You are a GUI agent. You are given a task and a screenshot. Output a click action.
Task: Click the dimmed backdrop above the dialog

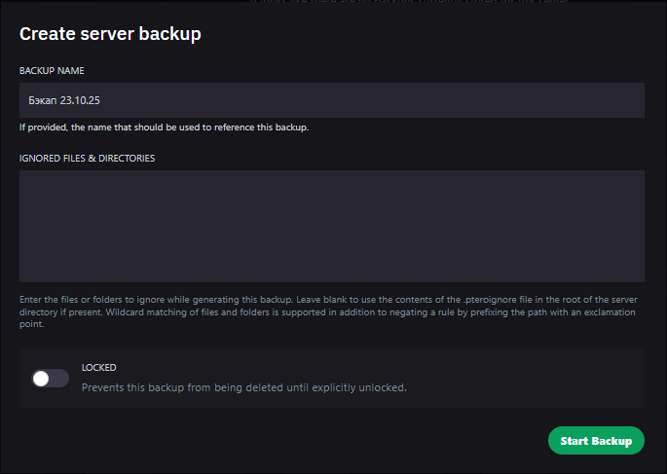click(389, 5)
